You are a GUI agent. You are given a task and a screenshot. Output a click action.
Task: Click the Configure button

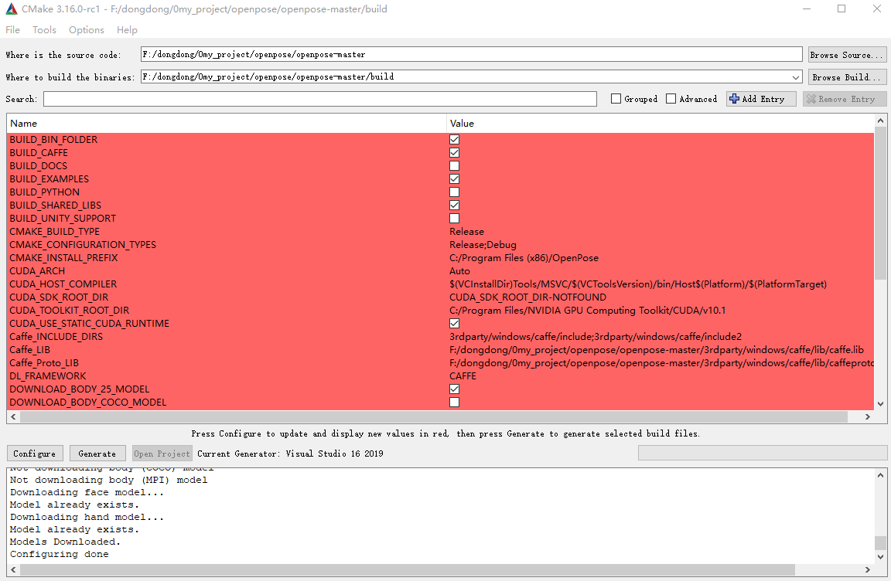[x=35, y=454]
